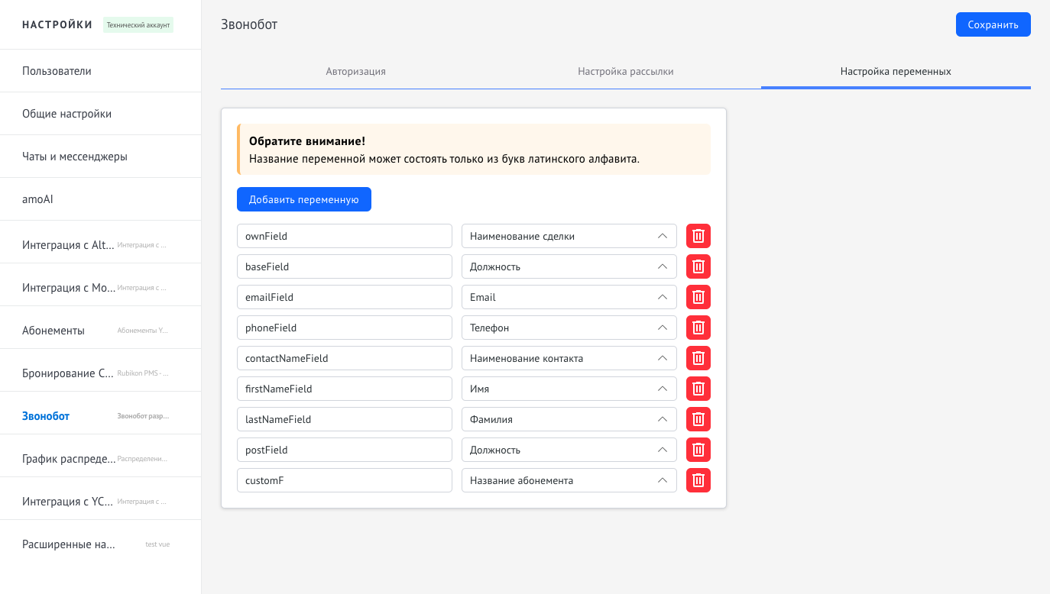
Task: Click the Звонобот page title
Action: pyautogui.click(x=249, y=24)
